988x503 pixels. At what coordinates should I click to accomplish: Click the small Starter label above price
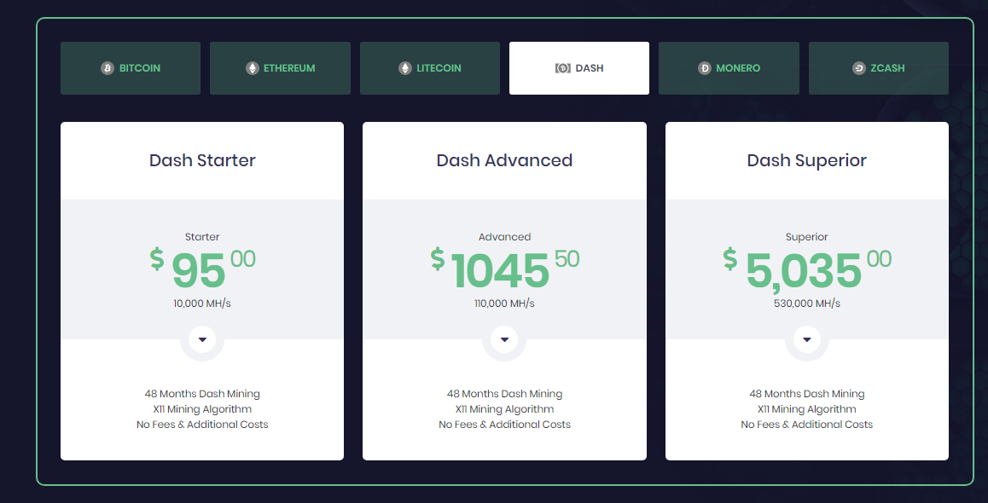pos(202,237)
